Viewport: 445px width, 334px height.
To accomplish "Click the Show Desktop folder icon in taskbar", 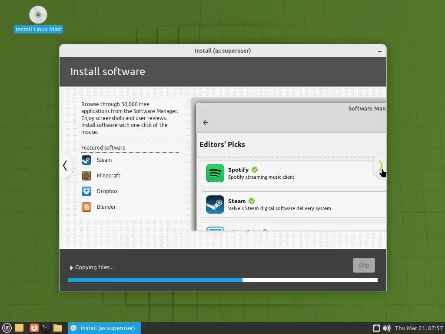I will coord(19,328).
